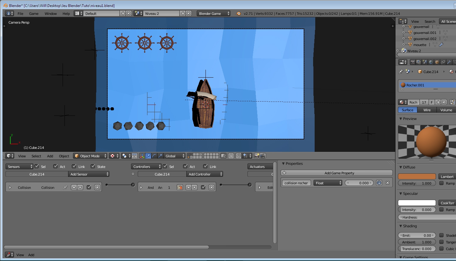This screenshot has height=261, width=456.
Task: Click the pin icon in properties breadcrumb
Action: click(401, 72)
